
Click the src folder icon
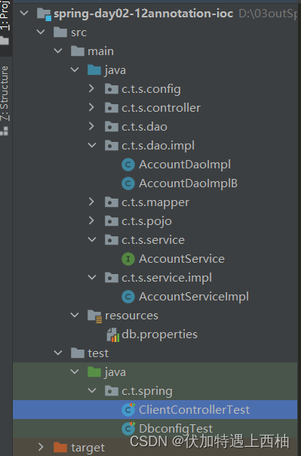point(60,32)
